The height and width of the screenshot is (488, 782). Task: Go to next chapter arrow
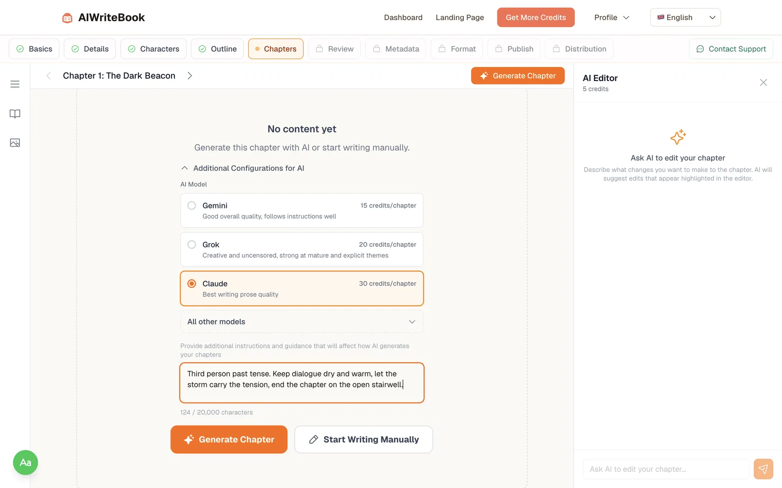coord(190,76)
